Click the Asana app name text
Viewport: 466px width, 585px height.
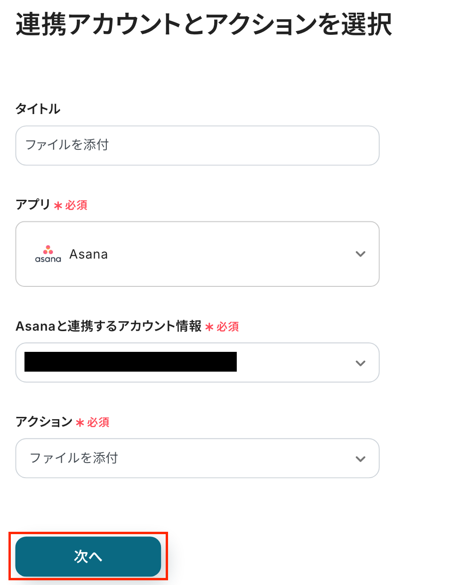[88, 254]
